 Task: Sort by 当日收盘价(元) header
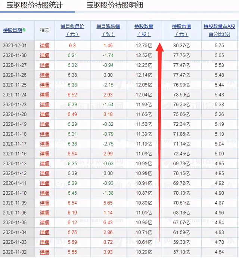72,30
